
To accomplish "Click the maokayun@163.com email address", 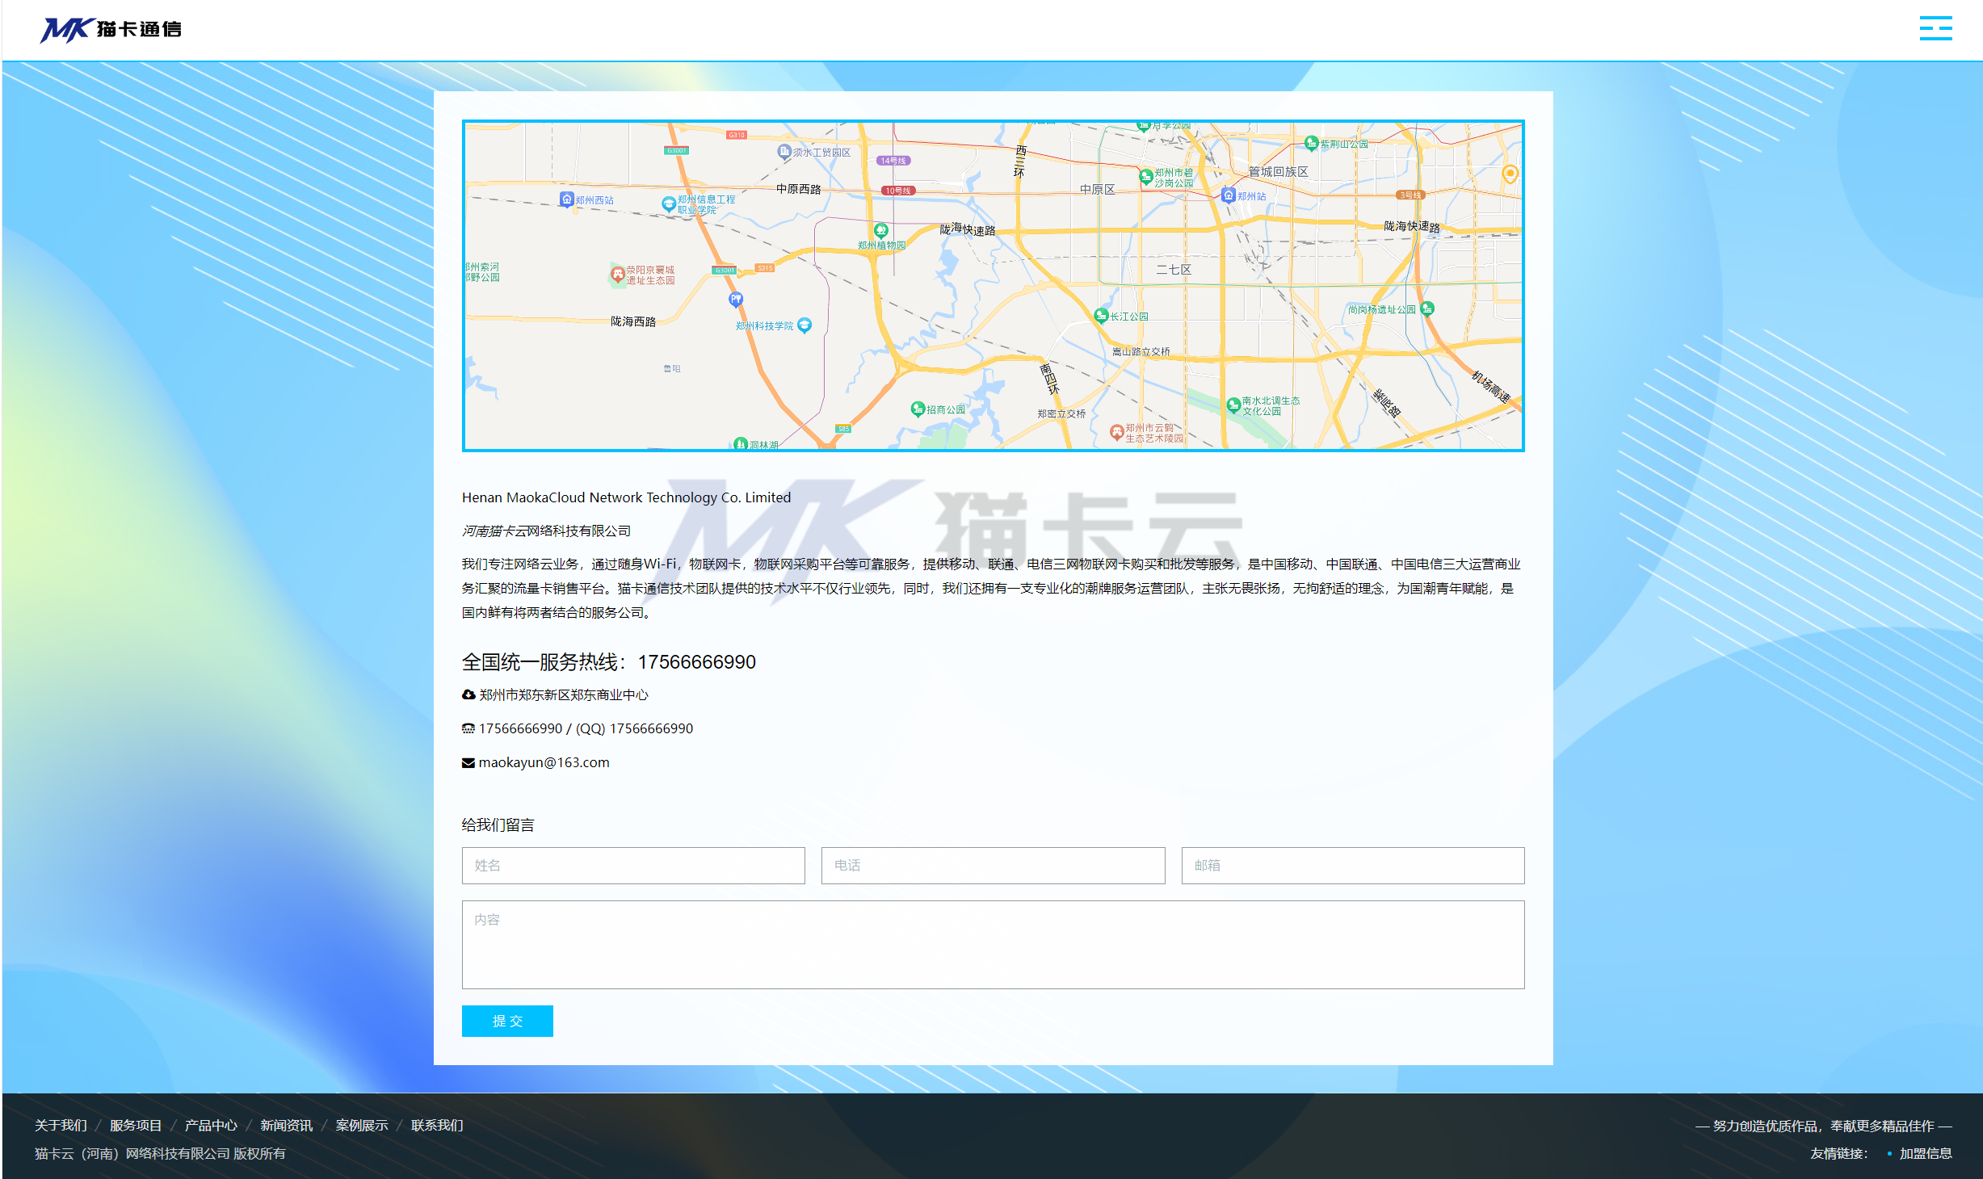I will point(544,762).
